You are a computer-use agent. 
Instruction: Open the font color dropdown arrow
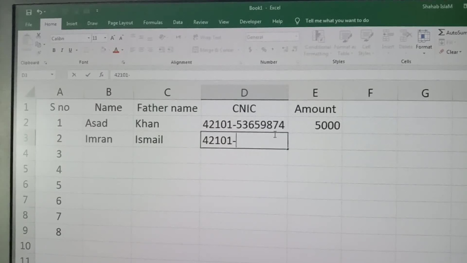pyautogui.click(x=122, y=50)
